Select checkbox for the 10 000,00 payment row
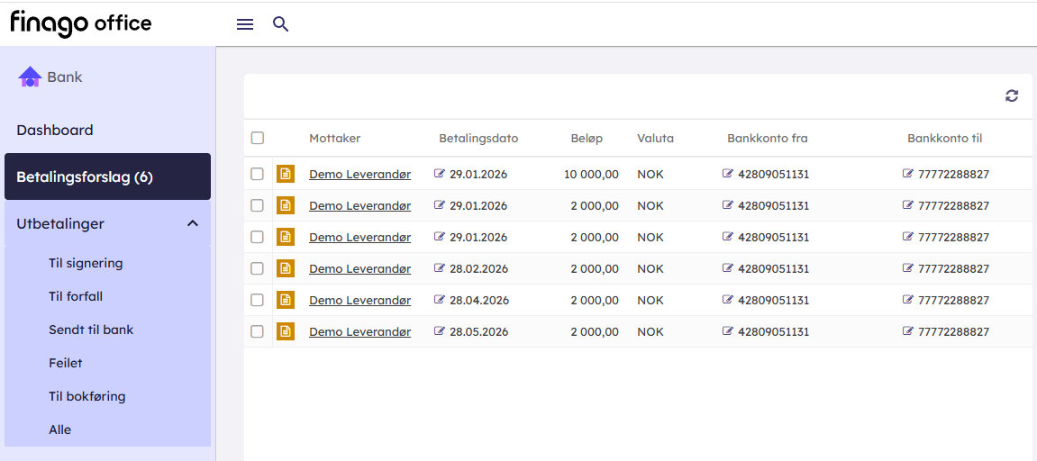Image resolution: width=1037 pixels, height=461 pixels. click(258, 174)
